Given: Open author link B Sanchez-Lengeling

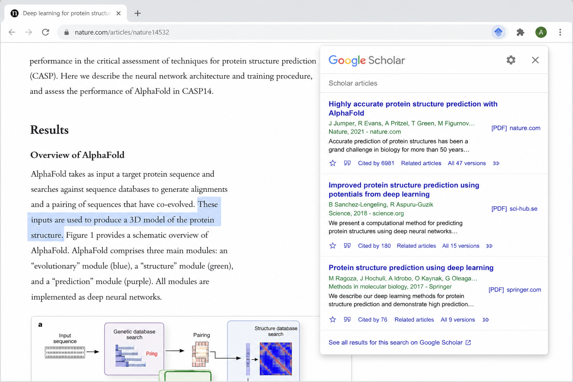Looking at the screenshot, I should click(357, 204).
